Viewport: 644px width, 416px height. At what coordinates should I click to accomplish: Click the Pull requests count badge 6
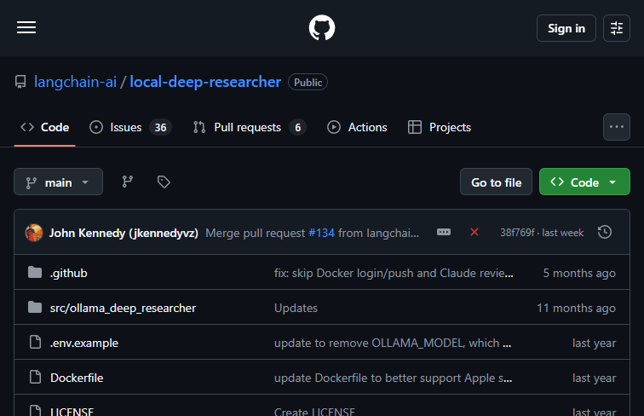click(x=298, y=127)
